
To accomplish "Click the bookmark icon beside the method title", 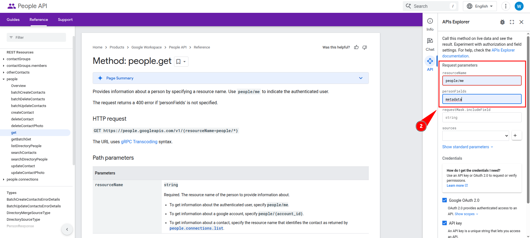I will (179, 62).
